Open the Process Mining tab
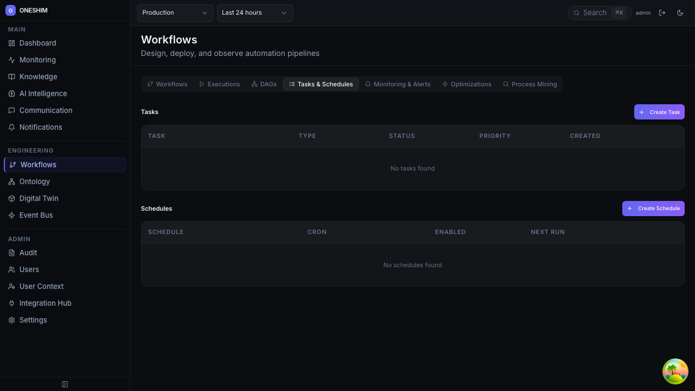 530,84
